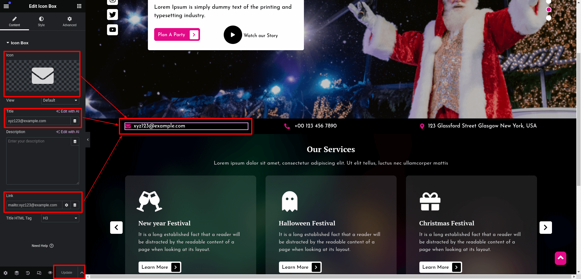Open dynamic tags for Title field
This screenshot has width=581, height=279.
click(75, 121)
